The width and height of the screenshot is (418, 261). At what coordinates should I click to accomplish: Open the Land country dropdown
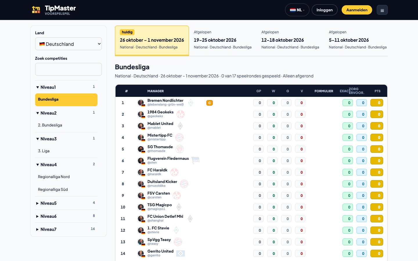point(69,44)
